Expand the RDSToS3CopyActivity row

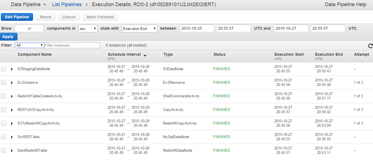12,110
